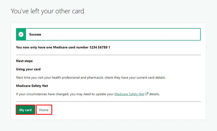Click the bold Medicare Safety Net subheading
217x131 pixels.
32,86
